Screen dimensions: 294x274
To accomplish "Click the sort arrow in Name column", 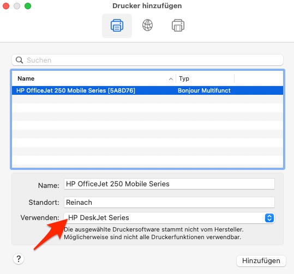I will [x=171, y=79].
